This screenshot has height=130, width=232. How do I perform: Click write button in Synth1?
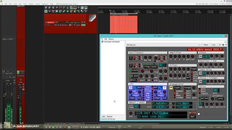coord(192,113)
